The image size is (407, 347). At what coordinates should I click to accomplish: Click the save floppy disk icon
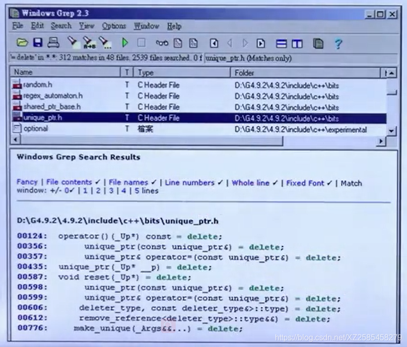click(x=38, y=42)
